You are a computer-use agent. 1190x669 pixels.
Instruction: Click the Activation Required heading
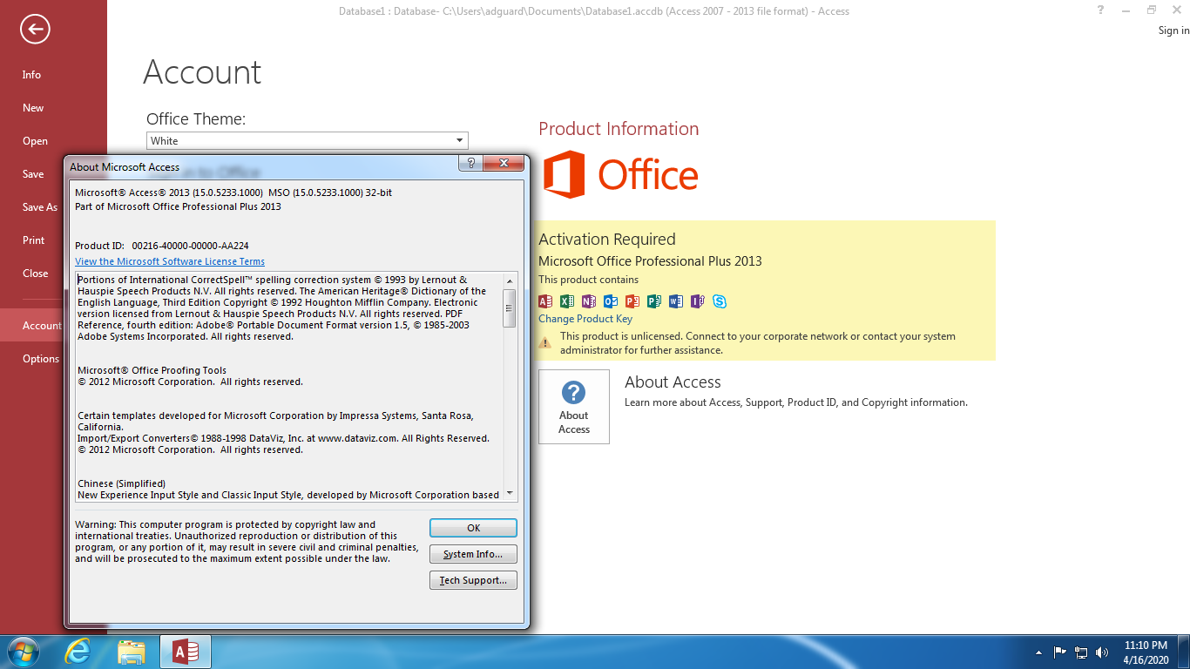607,240
